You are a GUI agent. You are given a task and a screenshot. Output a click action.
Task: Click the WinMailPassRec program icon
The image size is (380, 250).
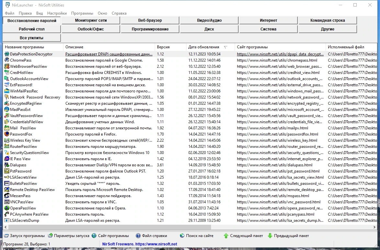[x=7, y=91]
